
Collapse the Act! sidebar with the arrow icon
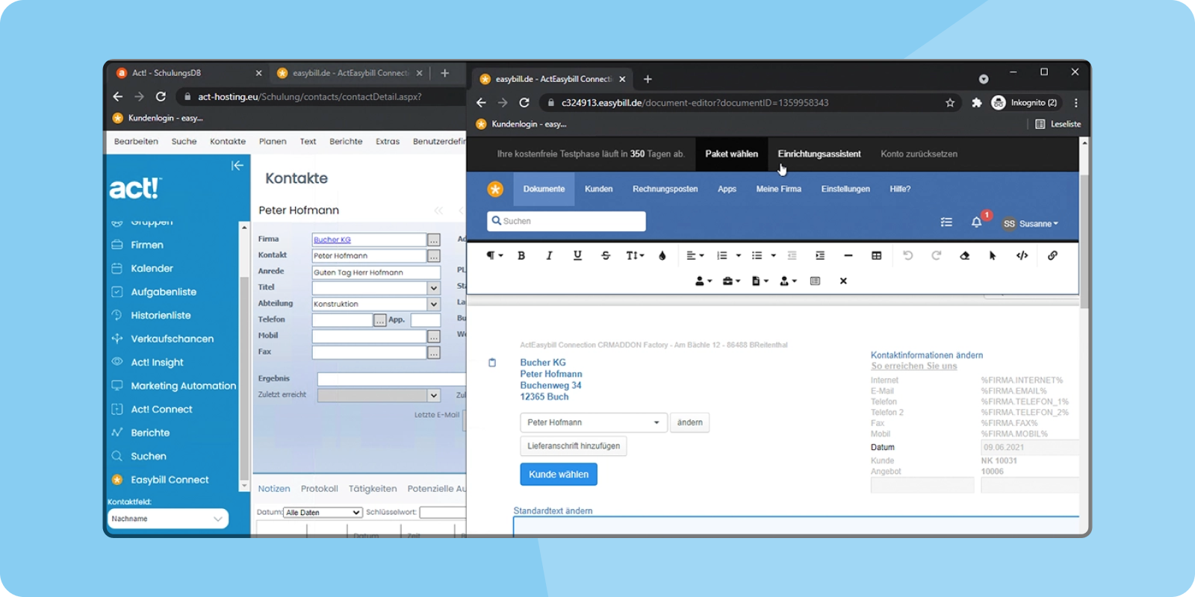pyautogui.click(x=238, y=166)
